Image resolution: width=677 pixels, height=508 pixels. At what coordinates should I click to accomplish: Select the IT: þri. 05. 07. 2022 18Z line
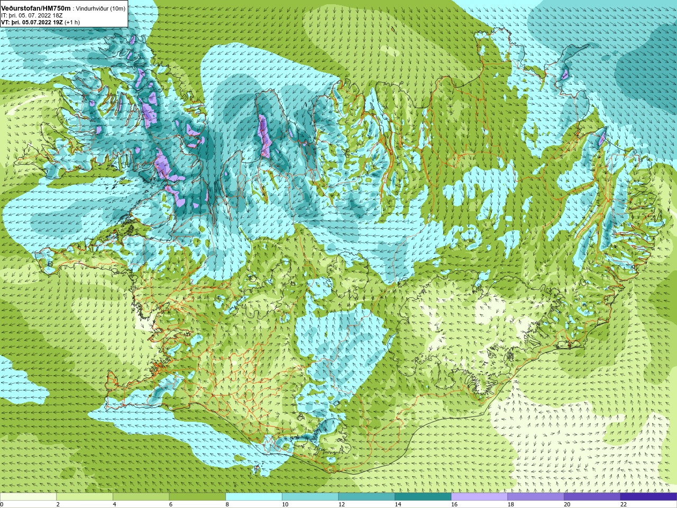pos(32,15)
